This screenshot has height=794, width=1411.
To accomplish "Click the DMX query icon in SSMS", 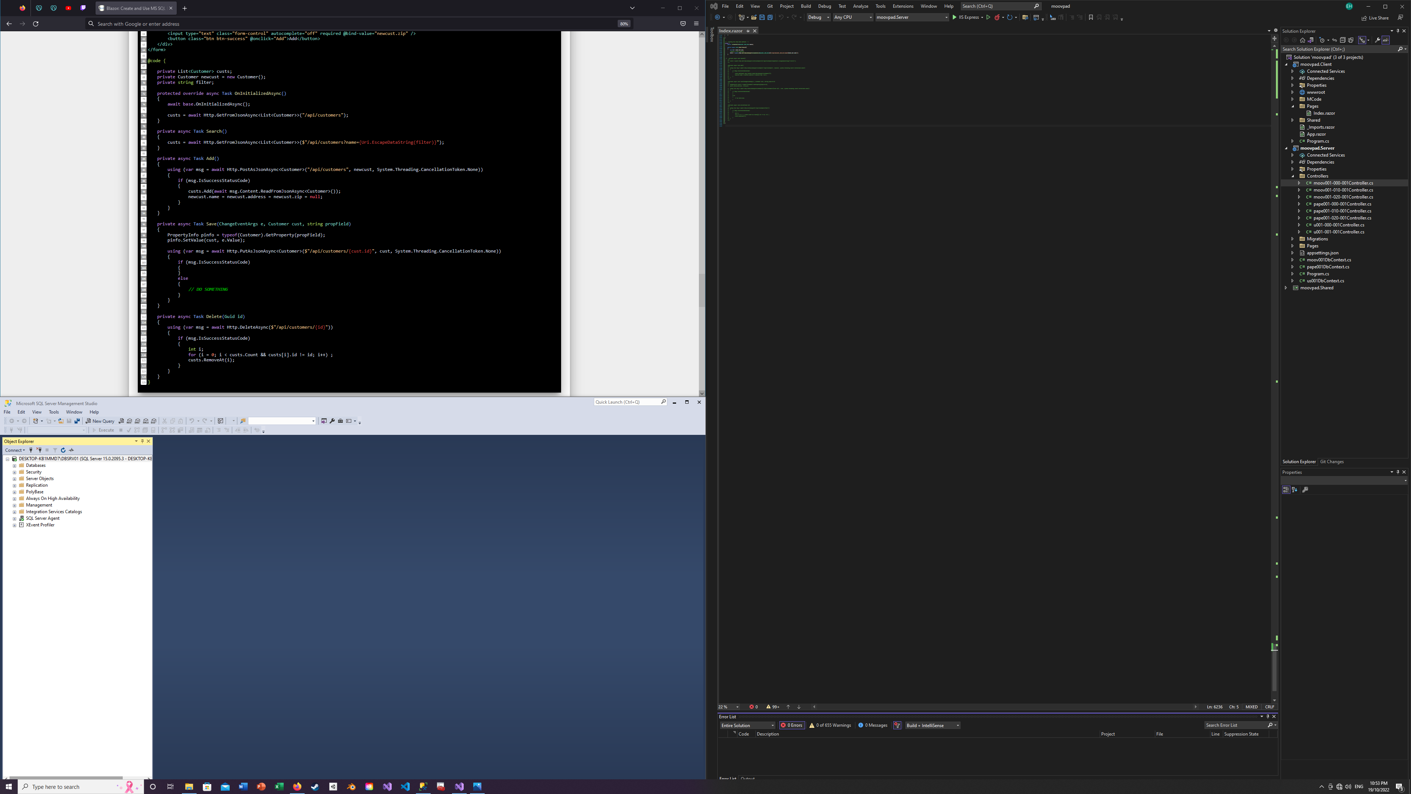I will coord(137,421).
